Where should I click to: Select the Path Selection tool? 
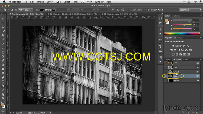coord(3,86)
